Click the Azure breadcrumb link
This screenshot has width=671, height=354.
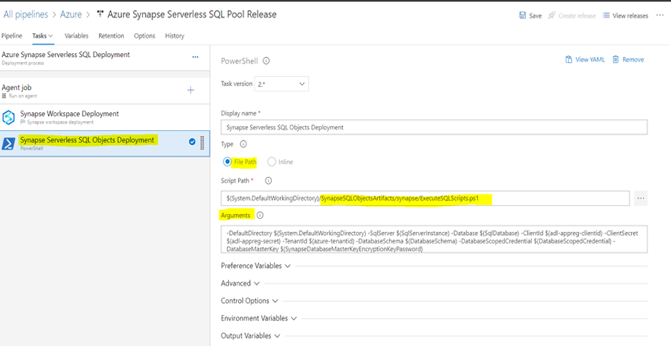click(71, 14)
